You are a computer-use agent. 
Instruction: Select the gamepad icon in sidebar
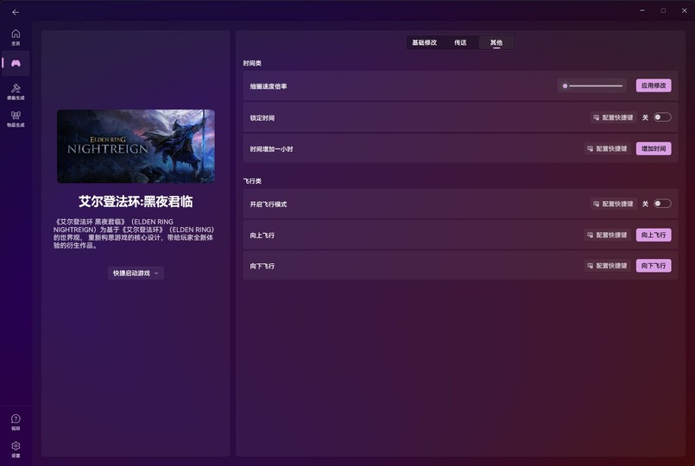(x=16, y=63)
